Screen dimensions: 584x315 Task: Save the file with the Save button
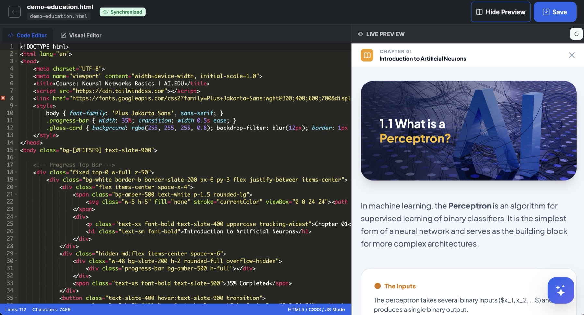[555, 12]
